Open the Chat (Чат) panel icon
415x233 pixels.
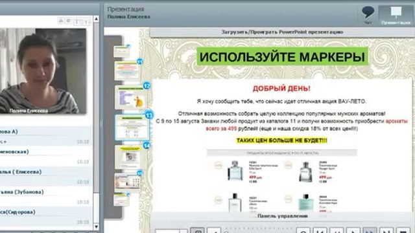coord(368,15)
